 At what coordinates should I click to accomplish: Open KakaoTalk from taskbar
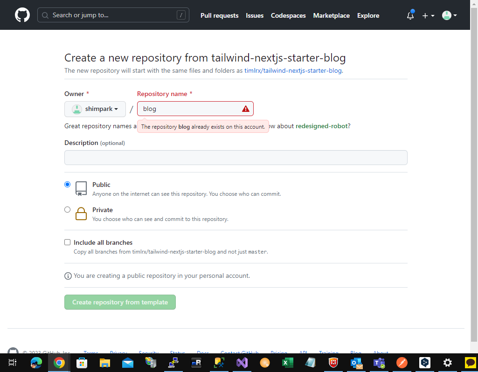tap(470, 363)
